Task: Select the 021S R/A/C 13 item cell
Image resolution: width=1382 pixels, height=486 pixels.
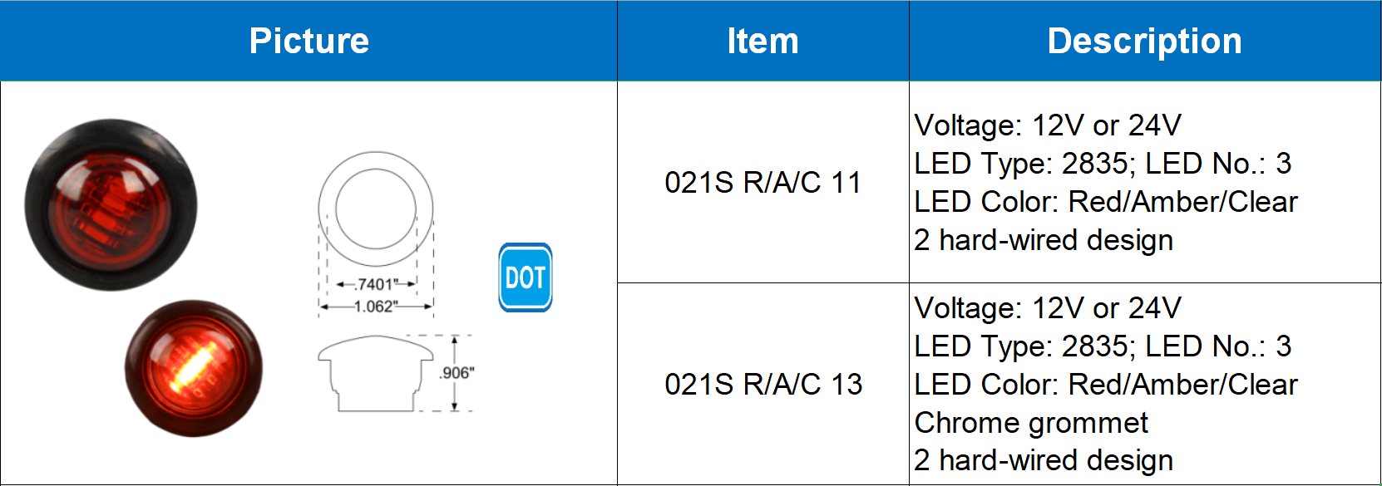Action: (x=763, y=384)
